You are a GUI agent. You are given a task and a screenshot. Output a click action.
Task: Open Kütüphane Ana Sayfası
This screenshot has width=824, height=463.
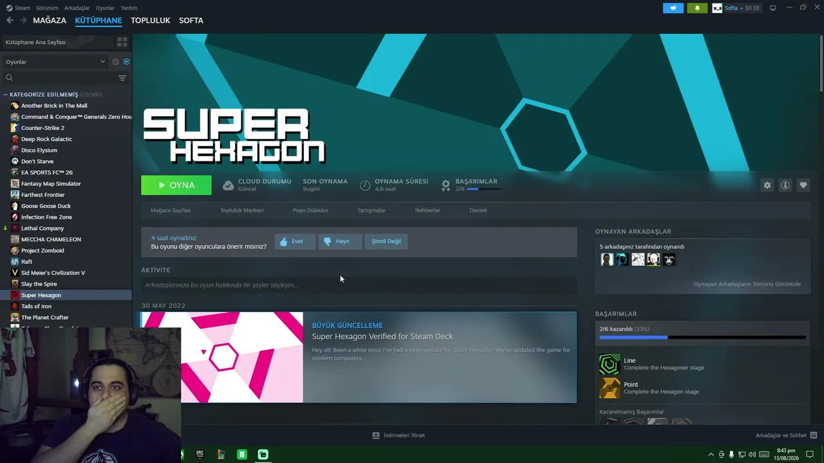[58, 42]
